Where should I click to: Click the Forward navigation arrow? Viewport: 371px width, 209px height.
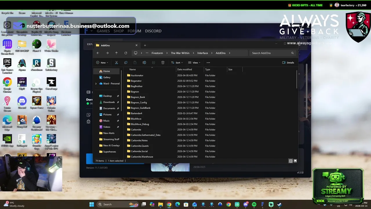(107, 53)
